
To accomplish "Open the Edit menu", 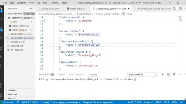I will point(12,3).
